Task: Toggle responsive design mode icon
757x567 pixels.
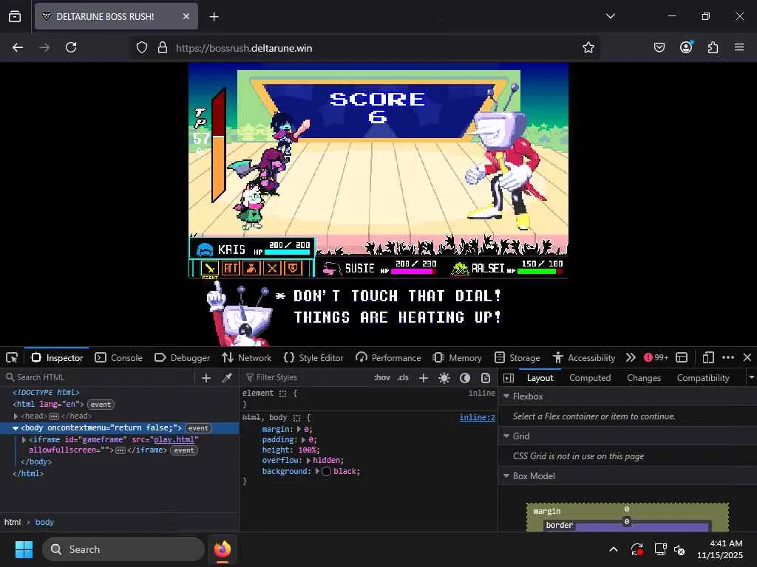Action: 708,357
